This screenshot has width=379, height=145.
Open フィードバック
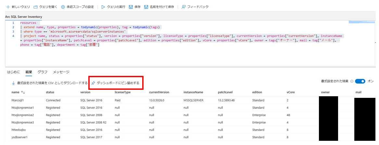[195, 7]
